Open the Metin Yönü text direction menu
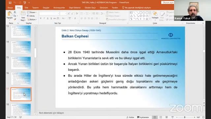 [x=113, y=12]
